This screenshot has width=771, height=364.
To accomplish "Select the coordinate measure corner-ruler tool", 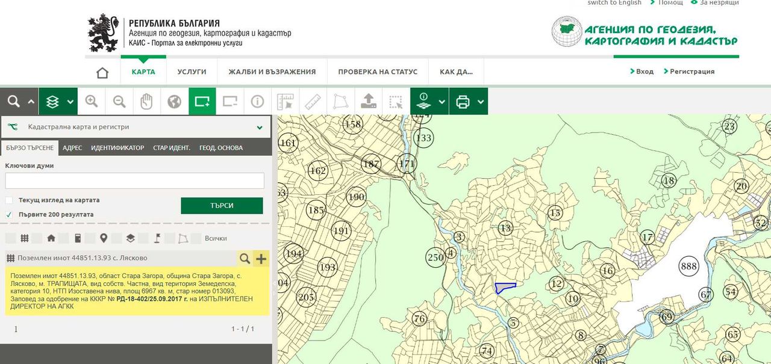I will 285,102.
